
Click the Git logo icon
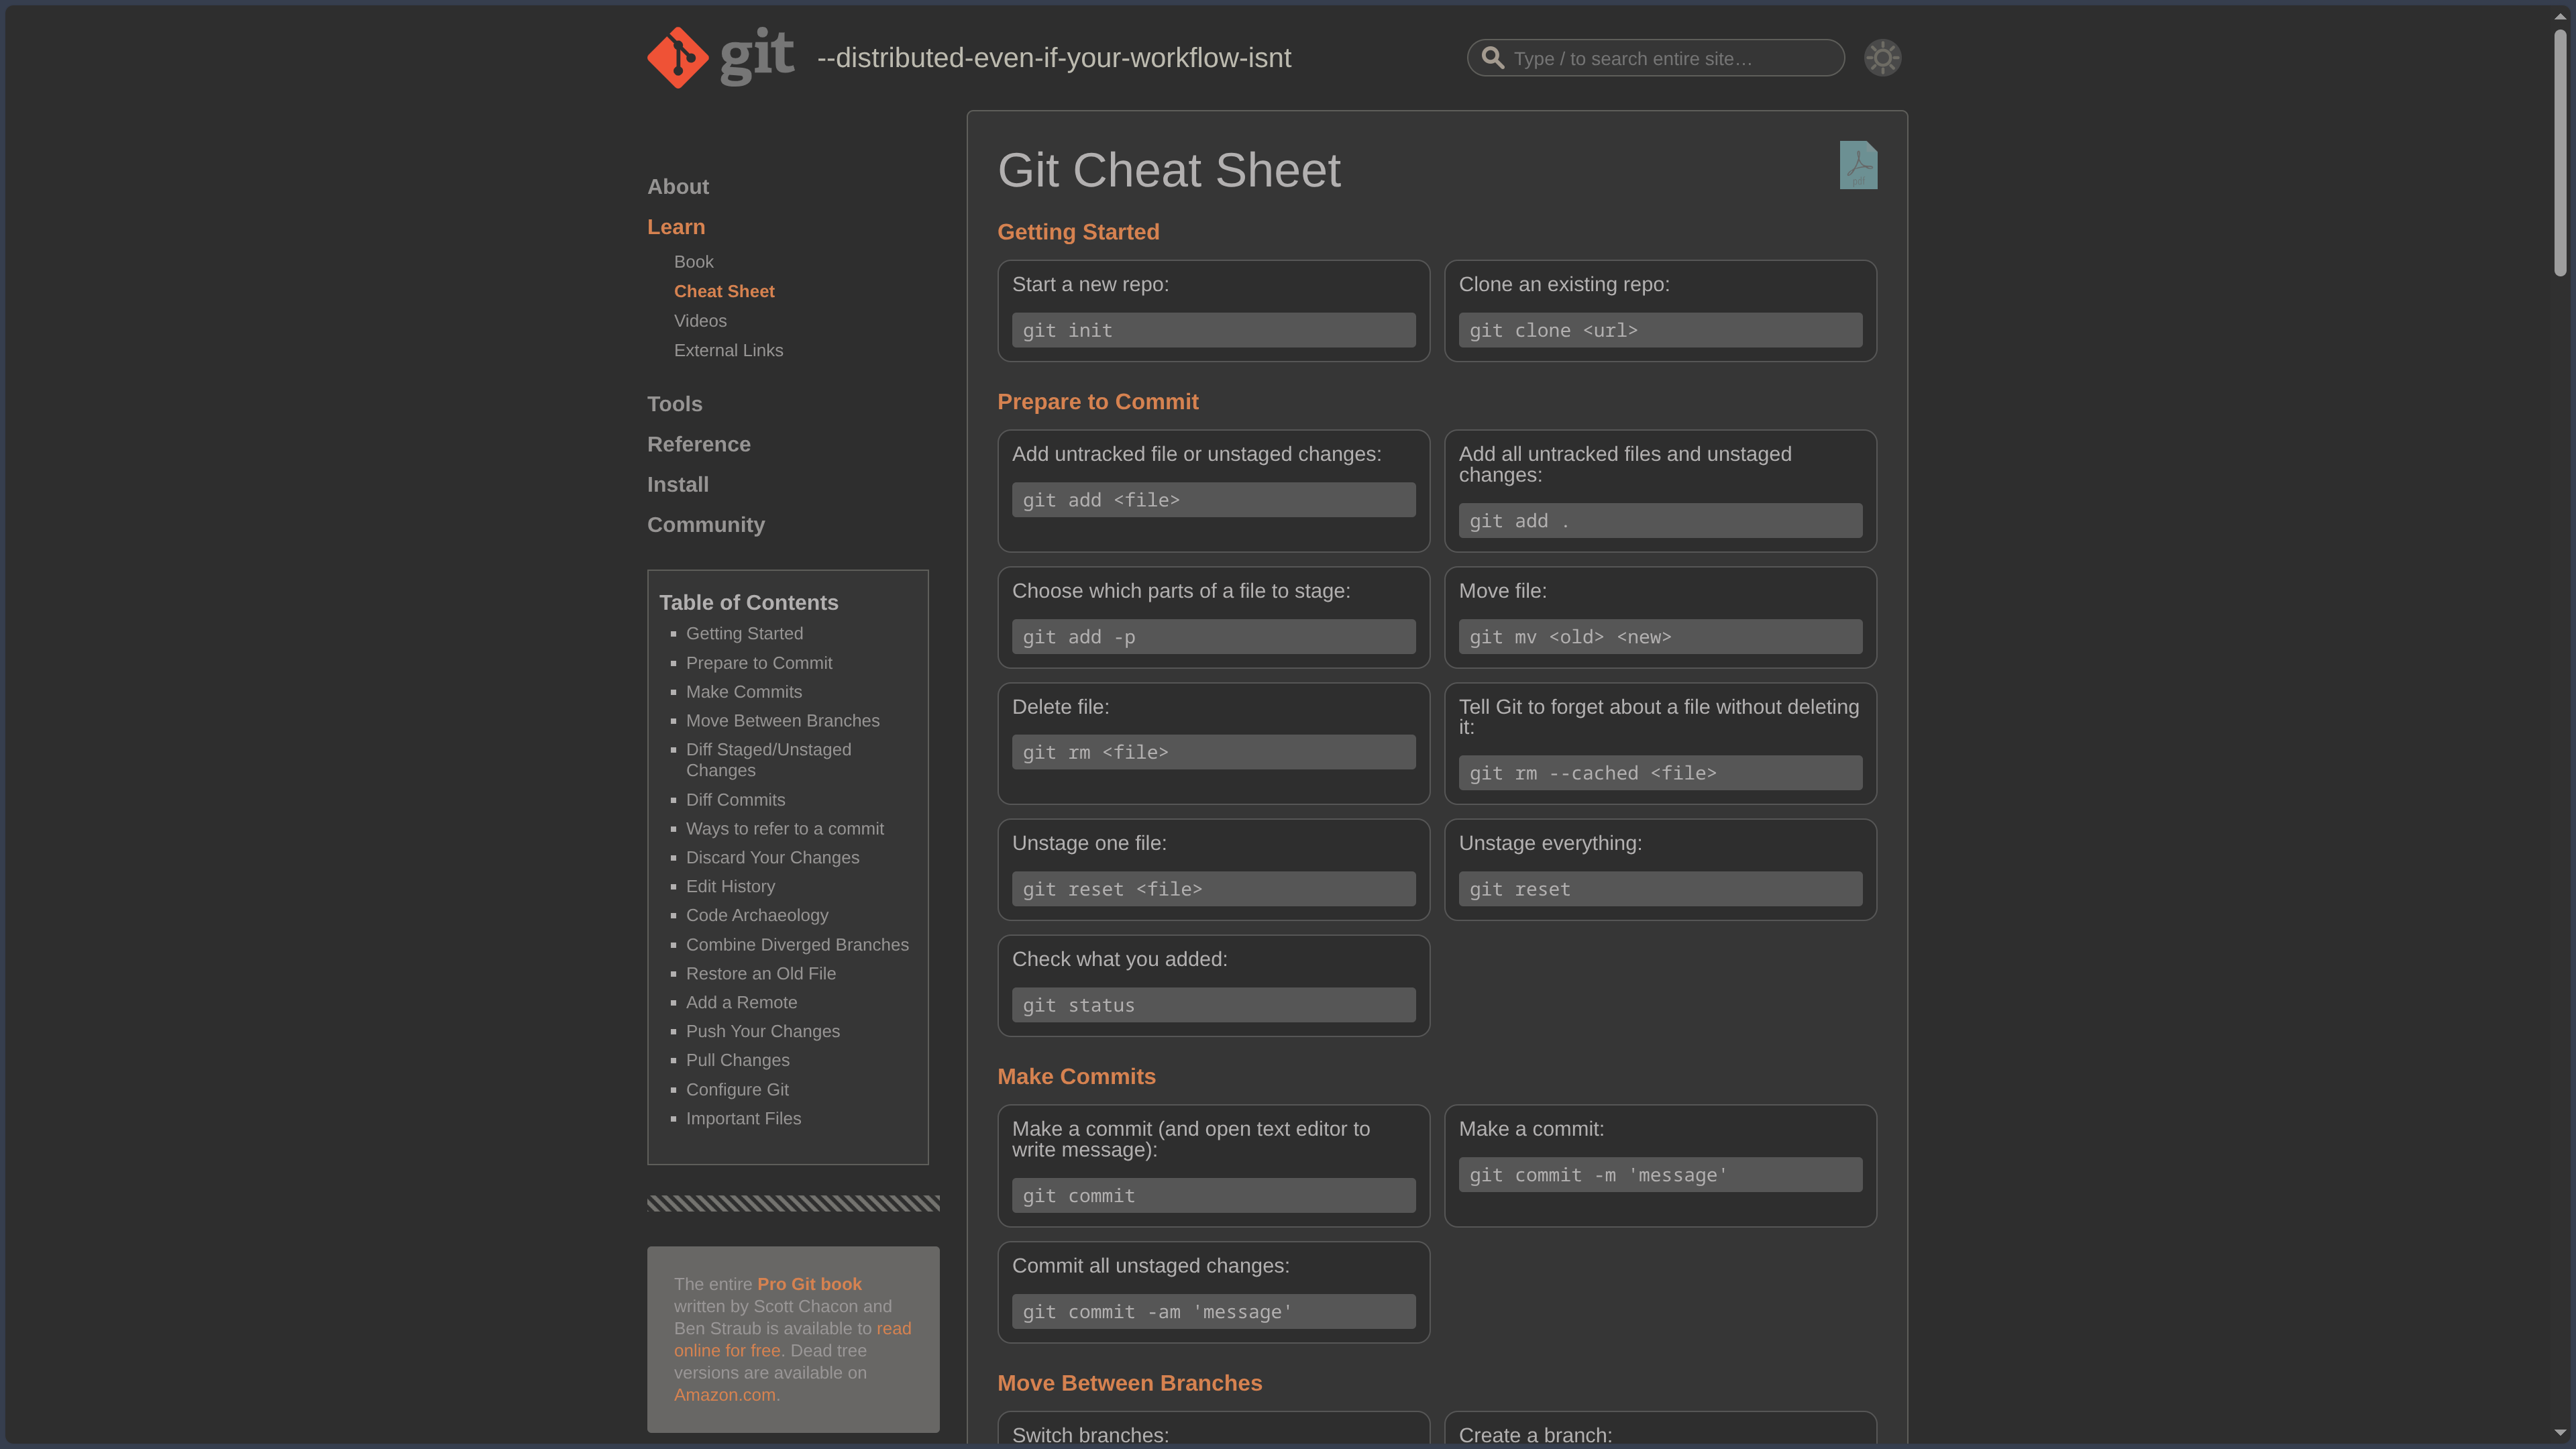[721, 57]
